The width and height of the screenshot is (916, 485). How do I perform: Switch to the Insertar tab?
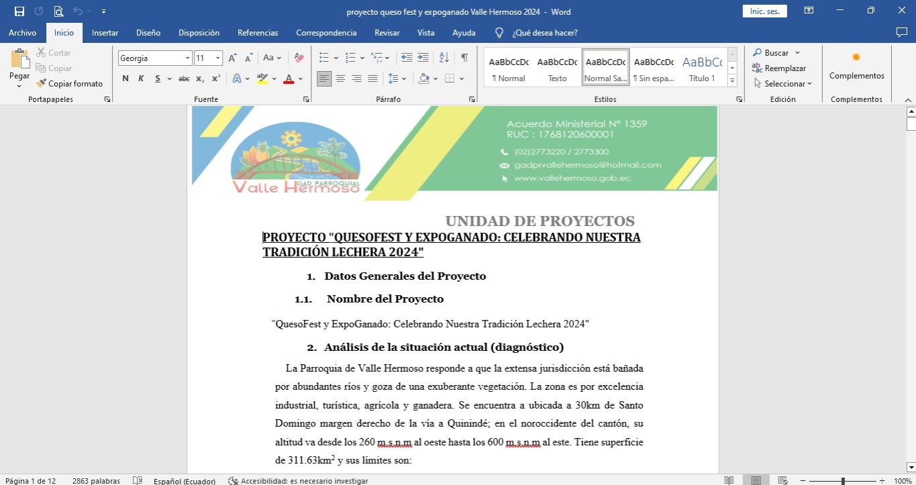coord(105,33)
